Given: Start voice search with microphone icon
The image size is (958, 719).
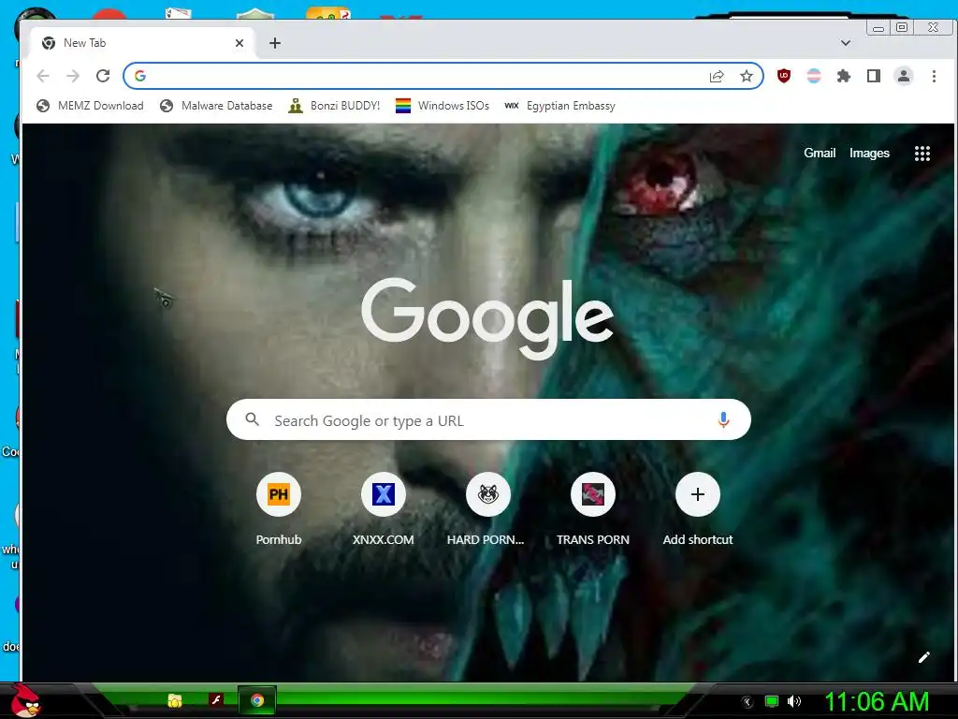Looking at the screenshot, I should [x=723, y=419].
